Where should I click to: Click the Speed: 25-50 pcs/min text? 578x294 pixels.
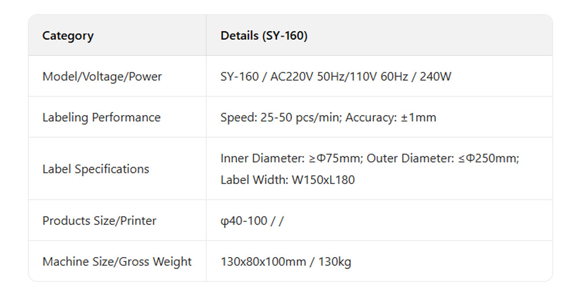pos(281,118)
